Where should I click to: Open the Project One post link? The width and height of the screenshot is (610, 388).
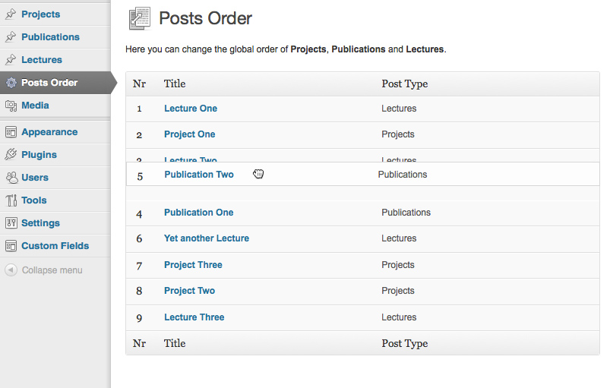189,134
